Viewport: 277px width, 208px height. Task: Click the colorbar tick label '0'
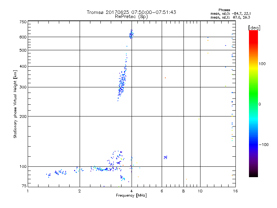[260, 104]
